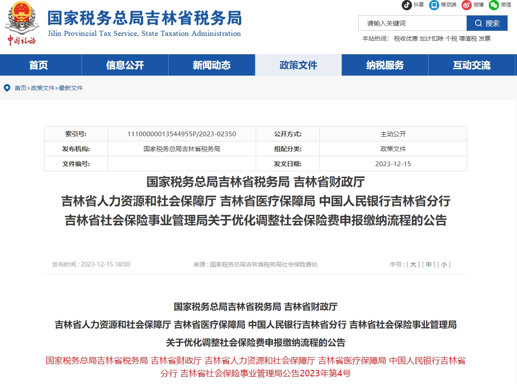The height and width of the screenshot is (384, 517).
Task: Click publisher cell 国家税务总局吉林省税务局
Action: (181, 149)
